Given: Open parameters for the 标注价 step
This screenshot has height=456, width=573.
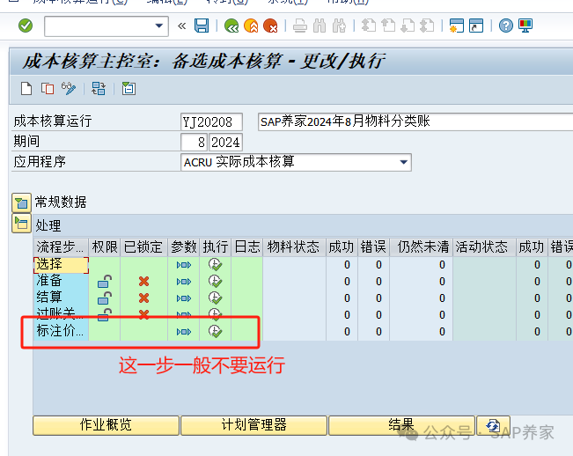Looking at the screenshot, I should point(184,332).
